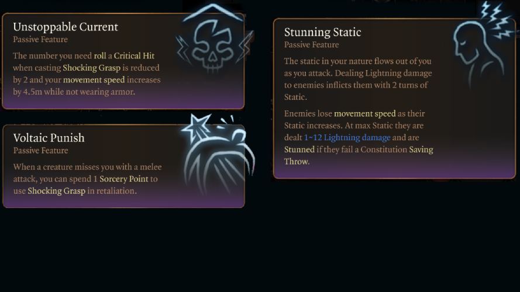Select the highlighted word 'roll' in Unstoppable Current
The width and height of the screenshot is (520, 292).
(x=99, y=56)
